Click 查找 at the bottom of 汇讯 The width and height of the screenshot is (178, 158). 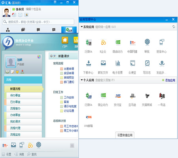pyautogui.click(x=32, y=154)
